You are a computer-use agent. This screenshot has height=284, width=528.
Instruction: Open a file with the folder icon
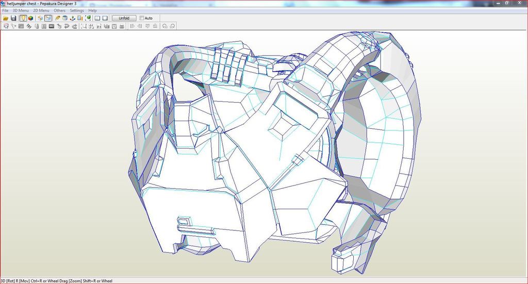pos(6,18)
